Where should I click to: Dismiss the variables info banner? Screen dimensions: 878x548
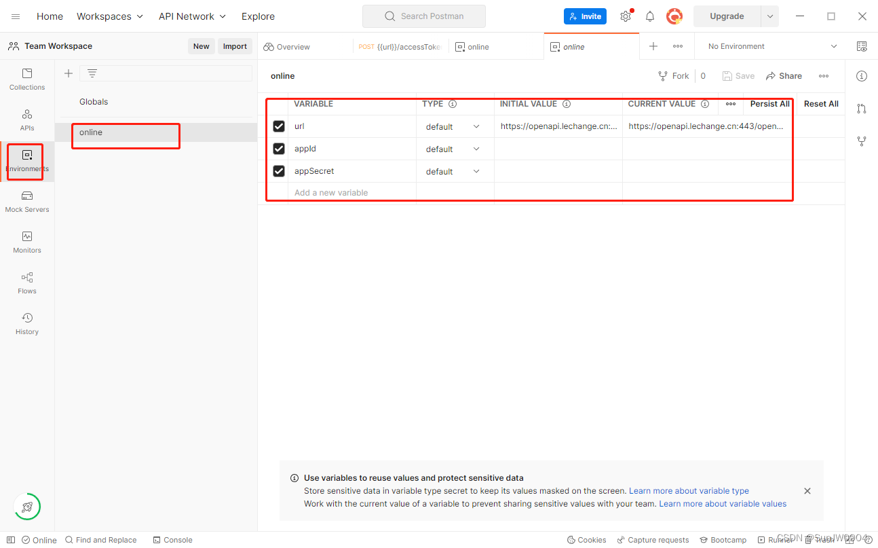click(807, 491)
